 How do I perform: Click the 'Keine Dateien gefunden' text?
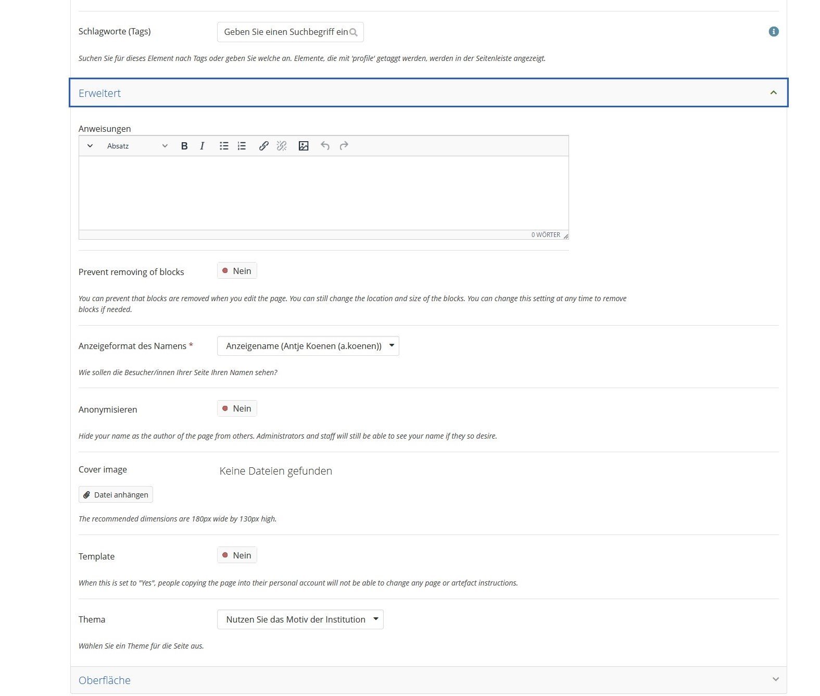pyautogui.click(x=276, y=471)
